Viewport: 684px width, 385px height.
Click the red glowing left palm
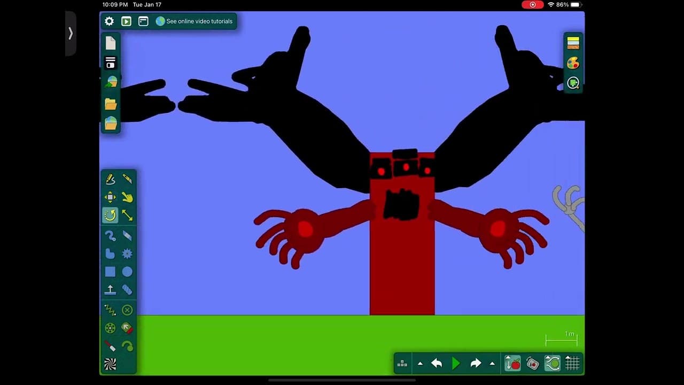305,230
